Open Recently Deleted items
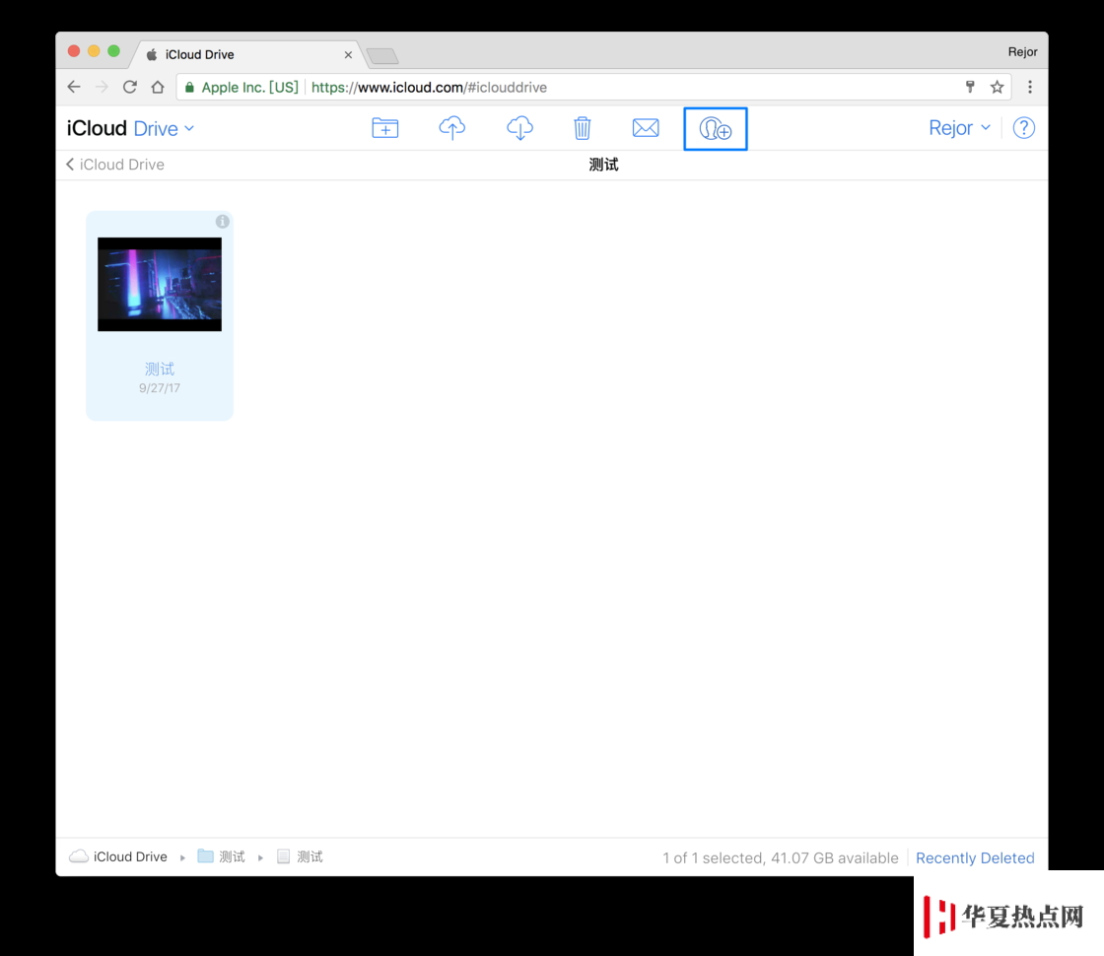Image resolution: width=1104 pixels, height=956 pixels. 975,858
